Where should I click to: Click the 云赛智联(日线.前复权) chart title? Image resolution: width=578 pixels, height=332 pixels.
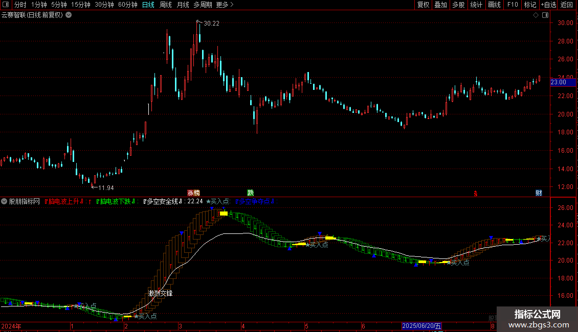click(x=32, y=15)
